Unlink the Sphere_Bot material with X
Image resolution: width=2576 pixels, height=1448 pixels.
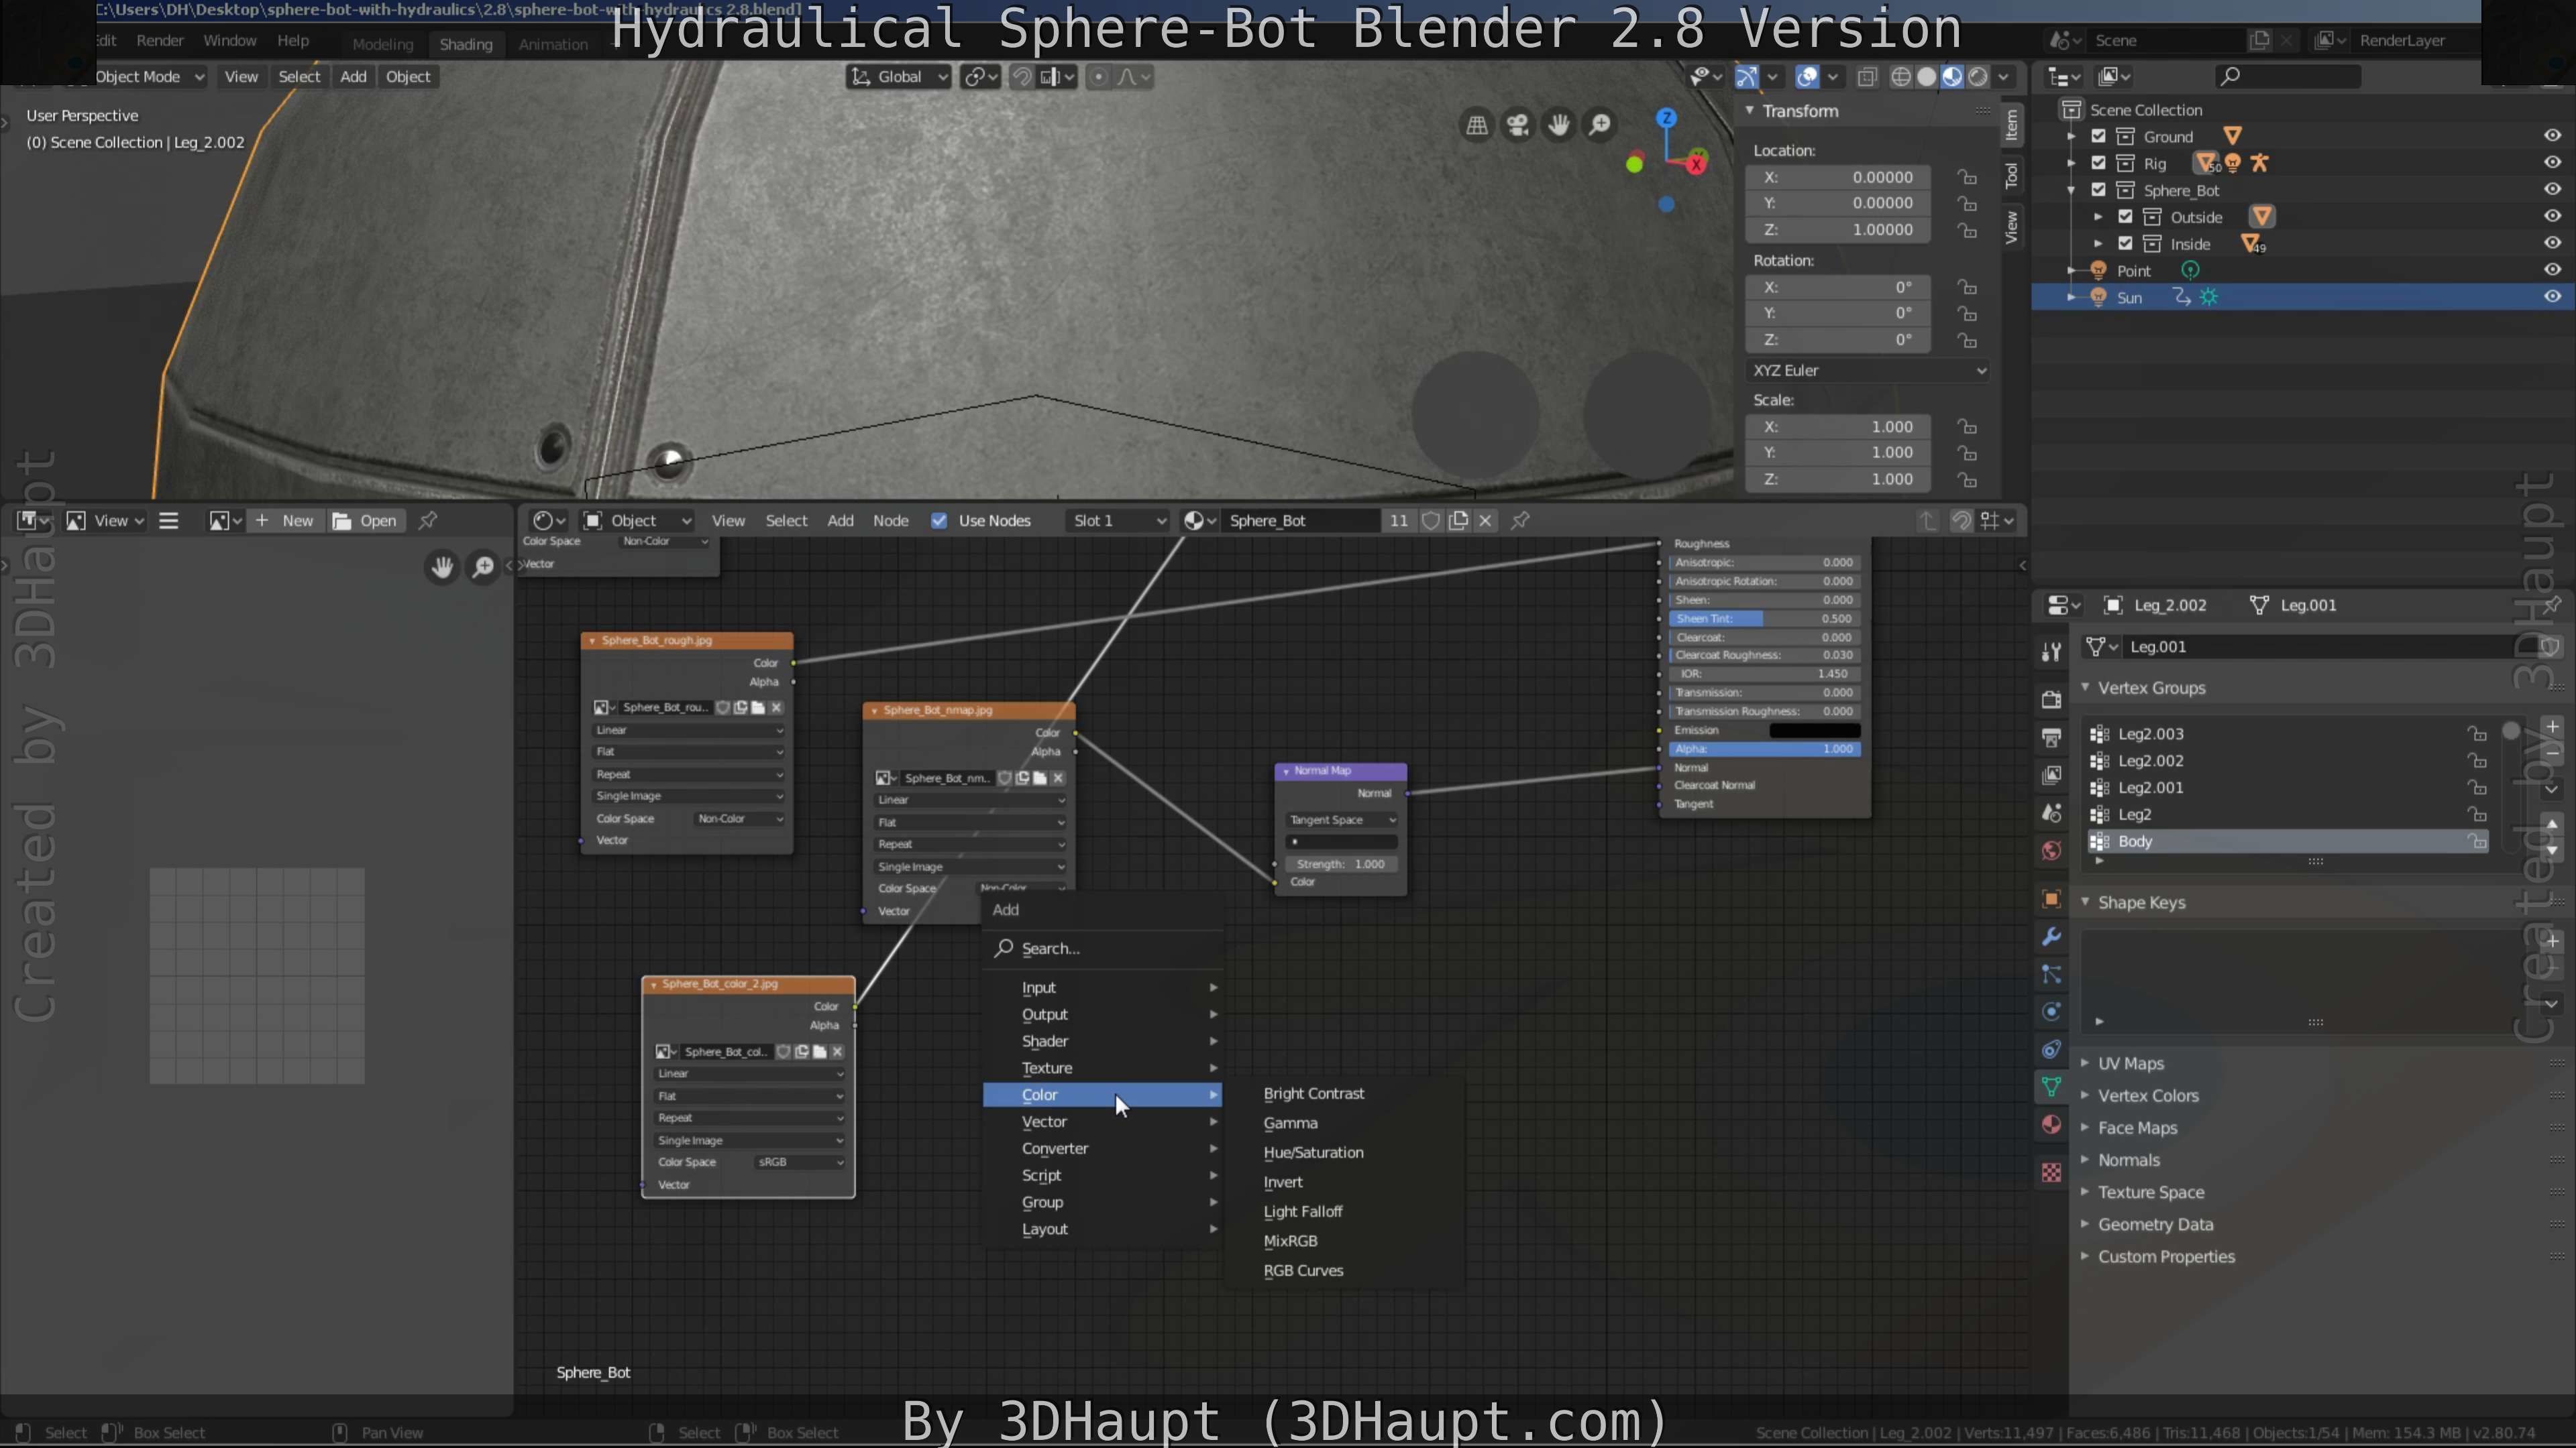(1485, 521)
